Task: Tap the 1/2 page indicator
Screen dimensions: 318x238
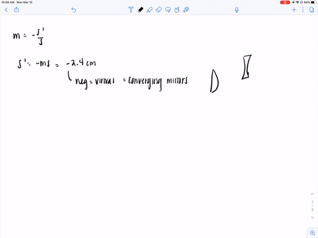Action: (312, 206)
